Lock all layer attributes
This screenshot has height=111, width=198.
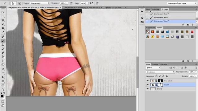[x=167, y=76]
